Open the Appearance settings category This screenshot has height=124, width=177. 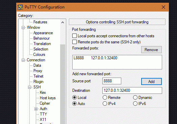43,33
